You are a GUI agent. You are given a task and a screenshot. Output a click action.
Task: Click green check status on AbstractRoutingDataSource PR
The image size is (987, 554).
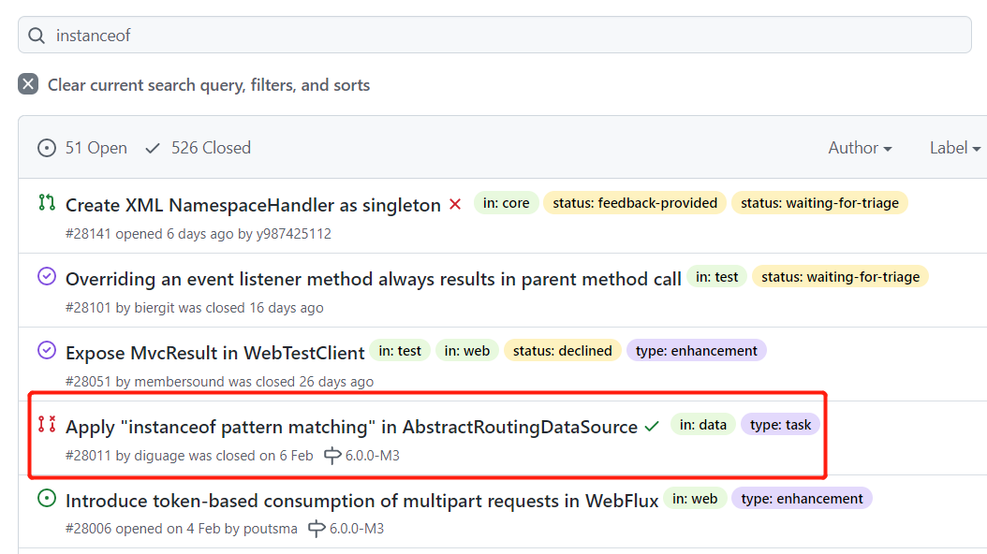[652, 427]
